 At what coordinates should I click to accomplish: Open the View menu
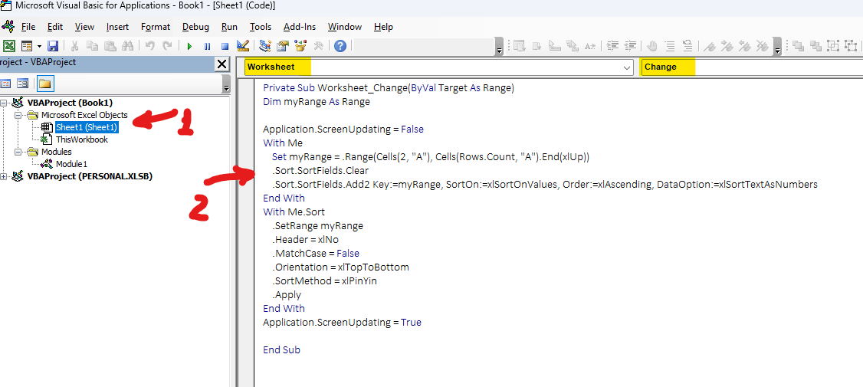(84, 26)
